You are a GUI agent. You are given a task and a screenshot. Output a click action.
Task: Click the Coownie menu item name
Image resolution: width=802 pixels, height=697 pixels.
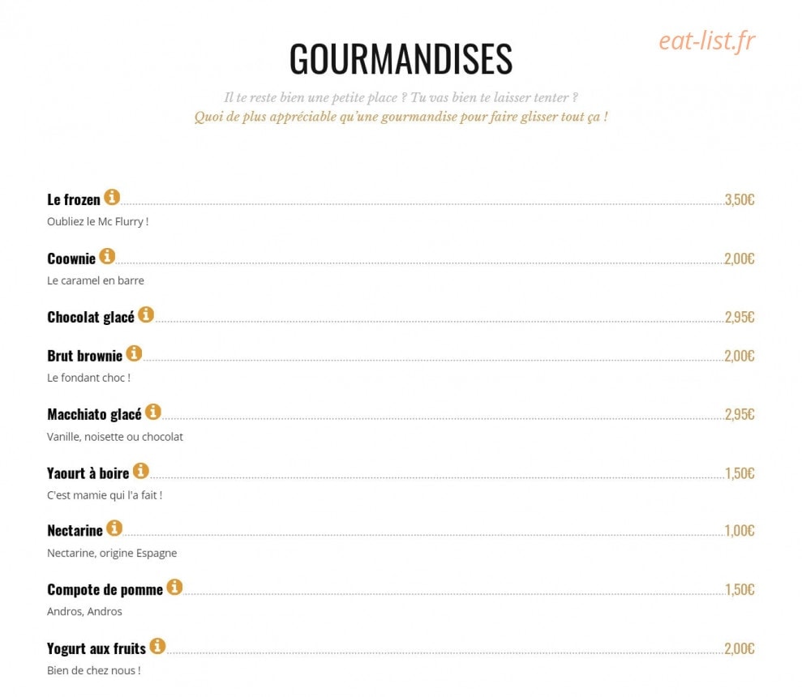tap(71, 259)
